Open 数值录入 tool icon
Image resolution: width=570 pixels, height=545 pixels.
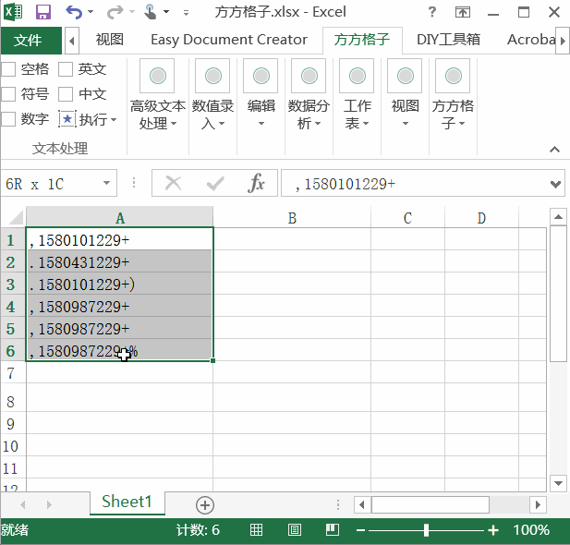pyautogui.click(x=213, y=76)
